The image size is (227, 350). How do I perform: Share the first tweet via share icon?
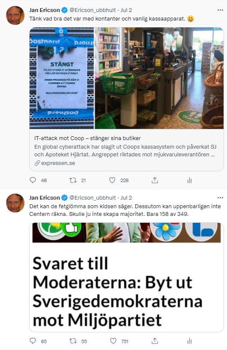[155, 180]
